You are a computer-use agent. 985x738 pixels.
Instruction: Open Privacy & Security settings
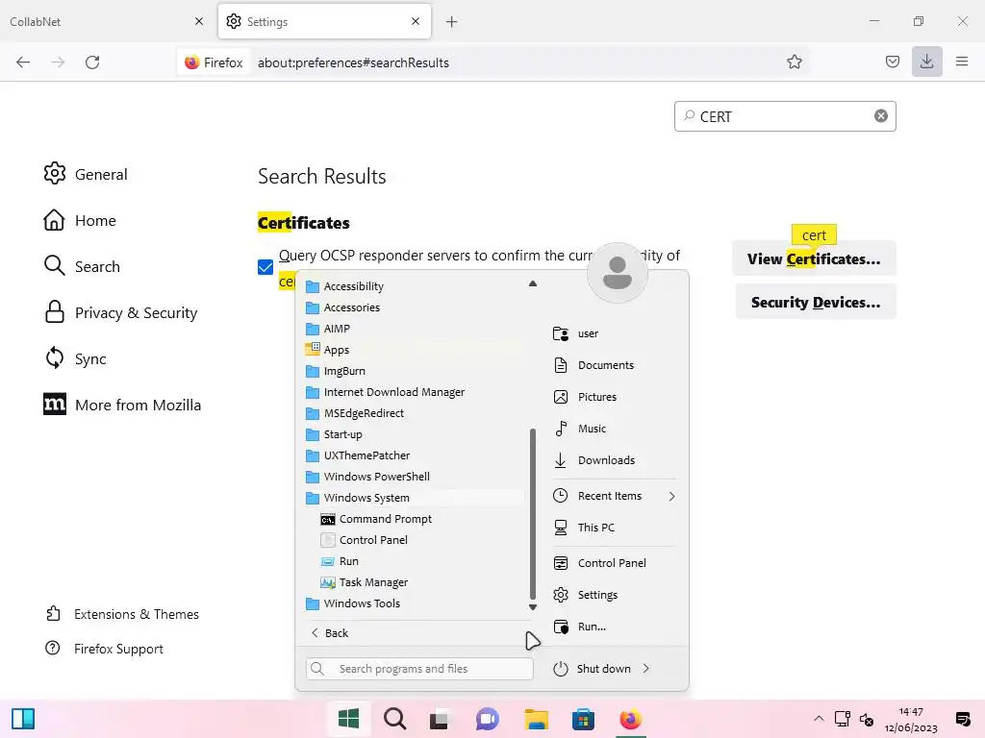pos(120,312)
